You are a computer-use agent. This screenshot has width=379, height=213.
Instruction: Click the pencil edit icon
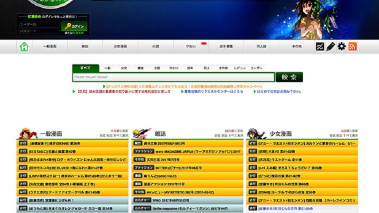tap(330, 47)
